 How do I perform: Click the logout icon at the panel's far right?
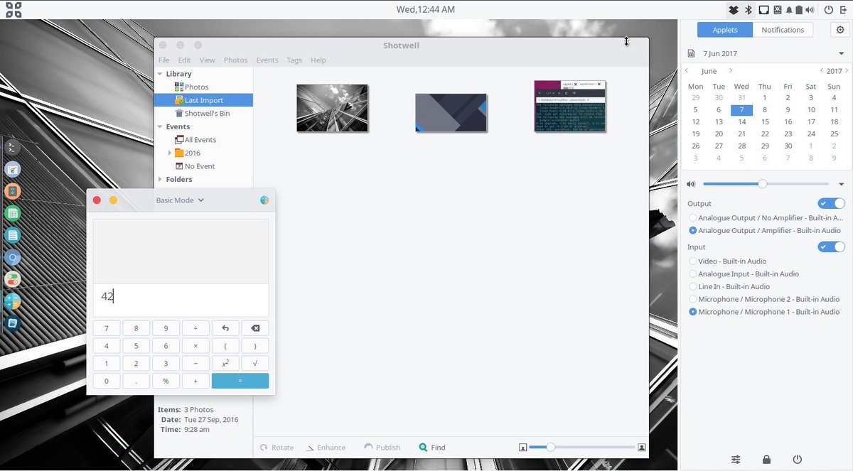tap(843, 9)
